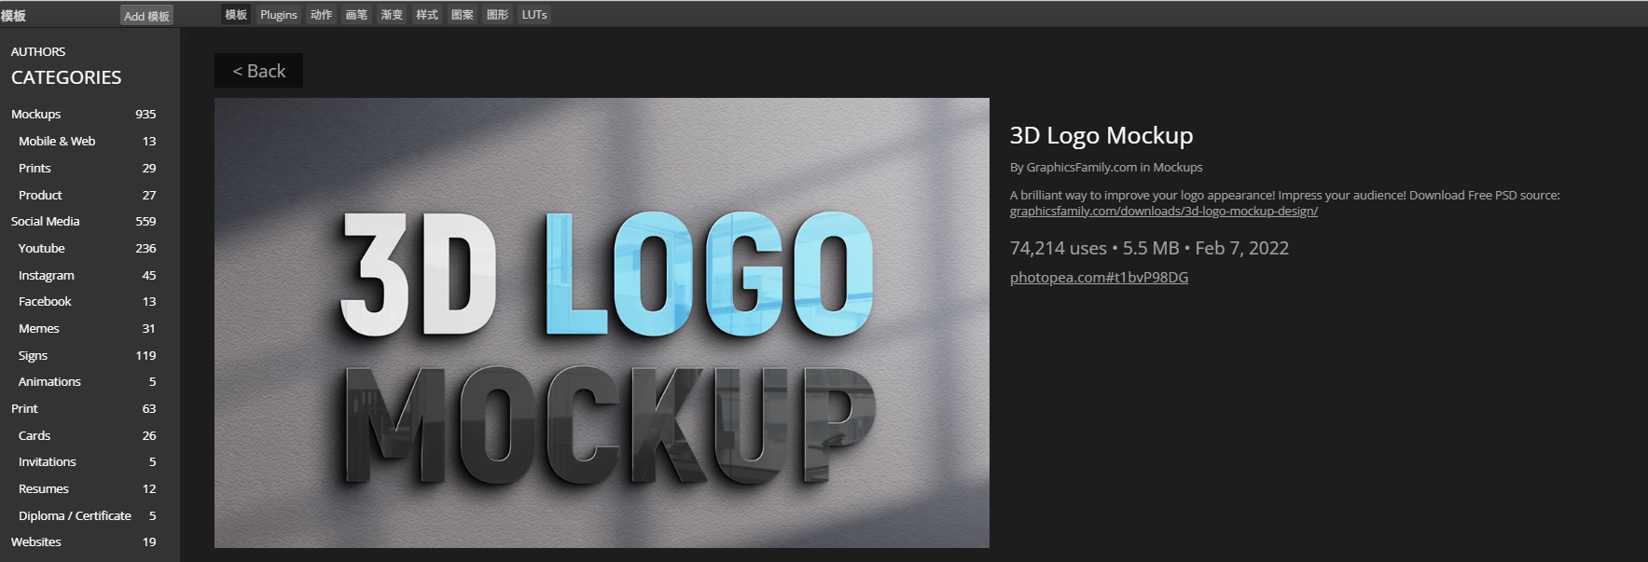Click the Back button
This screenshot has width=1648, height=562.
pyautogui.click(x=258, y=71)
